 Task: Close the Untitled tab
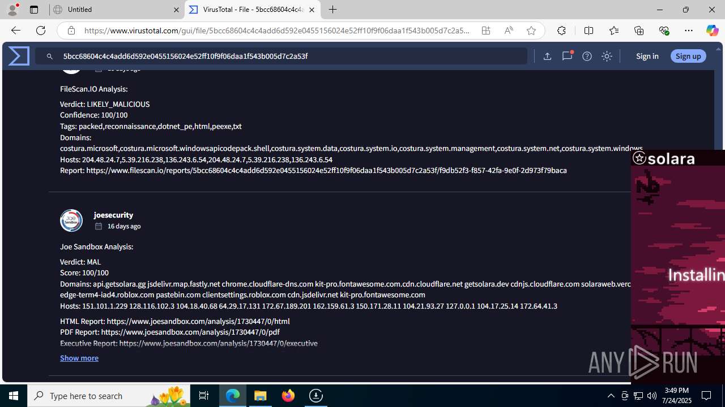coord(176,10)
